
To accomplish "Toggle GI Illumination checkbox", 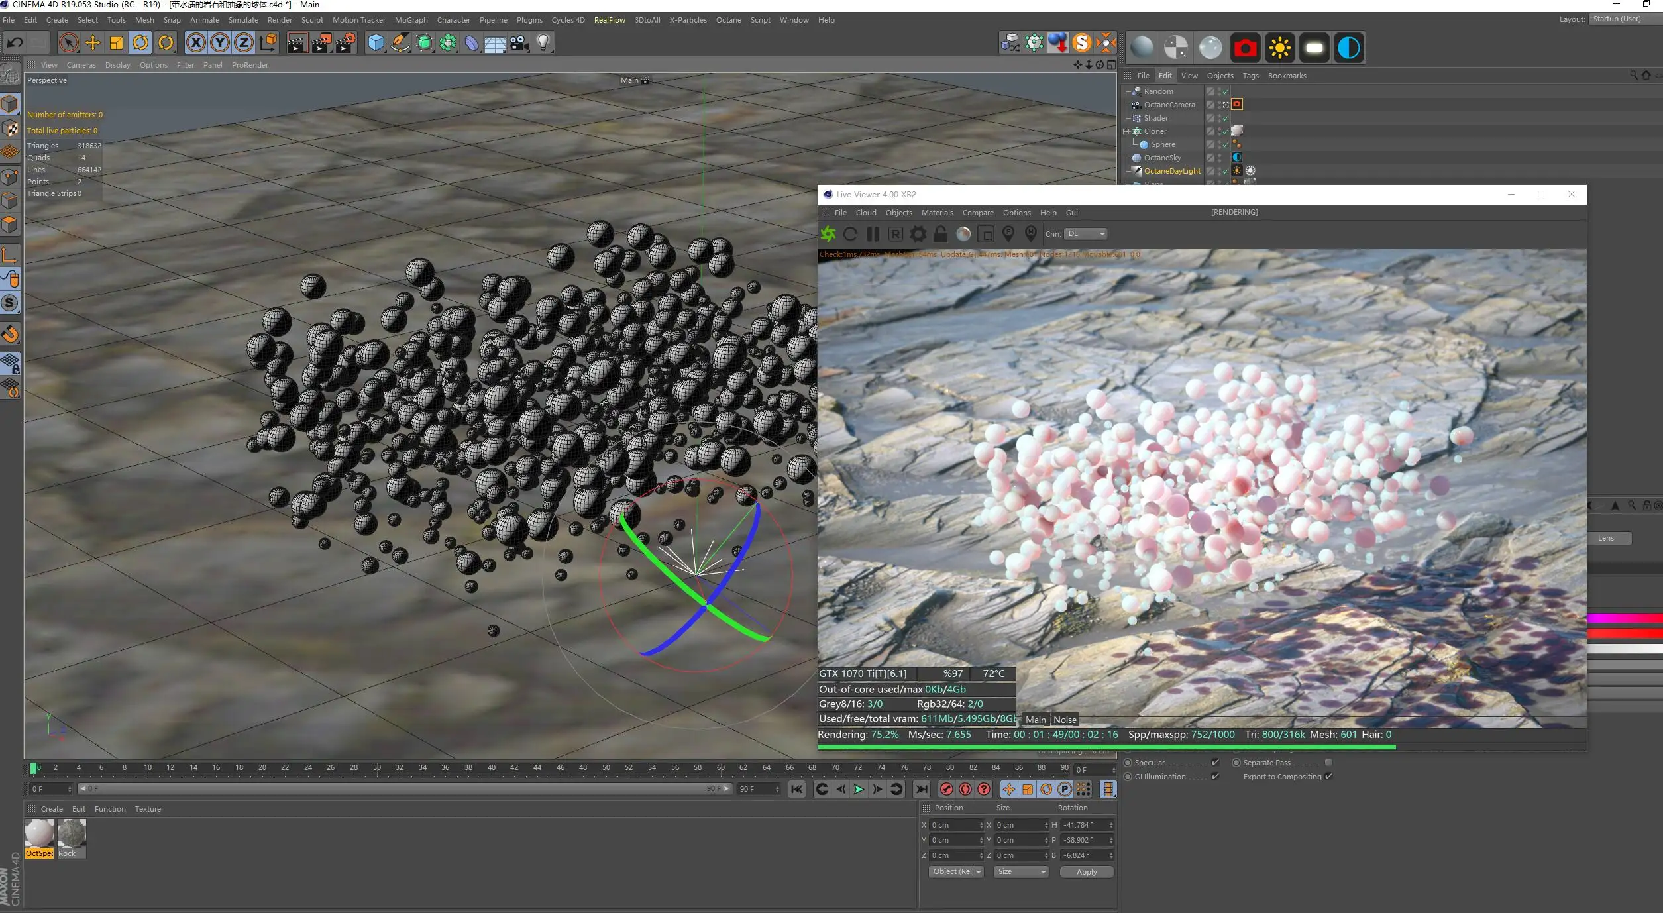I will (1215, 777).
